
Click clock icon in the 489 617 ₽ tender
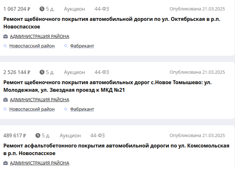click(x=38, y=135)
